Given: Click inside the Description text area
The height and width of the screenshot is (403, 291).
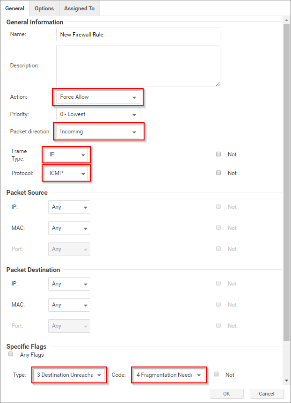Looking at the screenshot, I should click(x=138, y=66).
